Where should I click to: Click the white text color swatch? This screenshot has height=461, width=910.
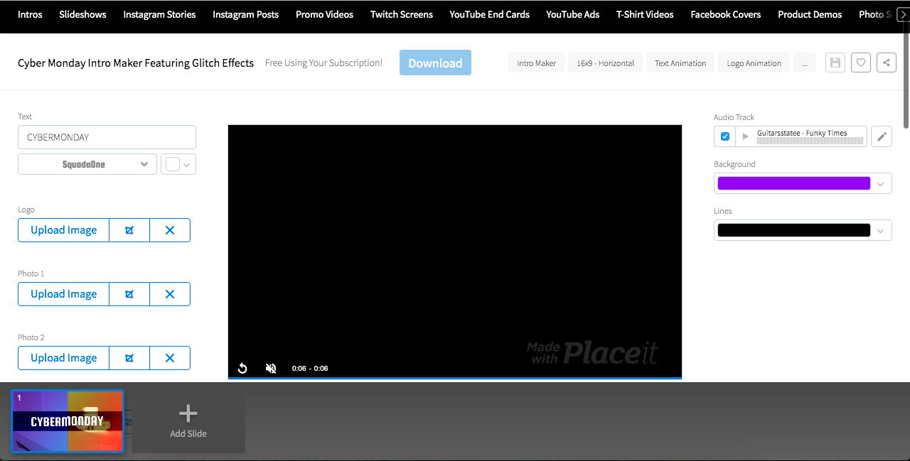pos(172,164)
